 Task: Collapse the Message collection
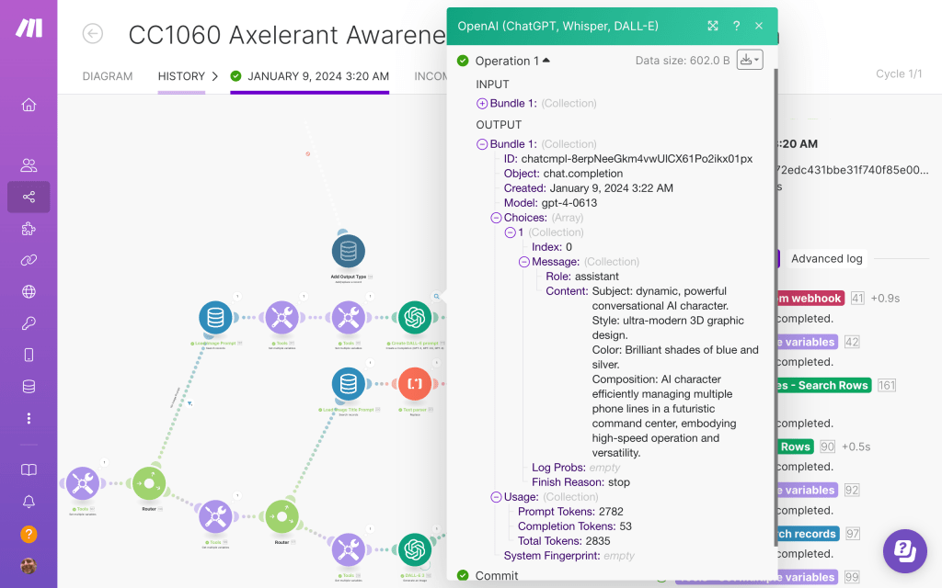pos(524,262)
